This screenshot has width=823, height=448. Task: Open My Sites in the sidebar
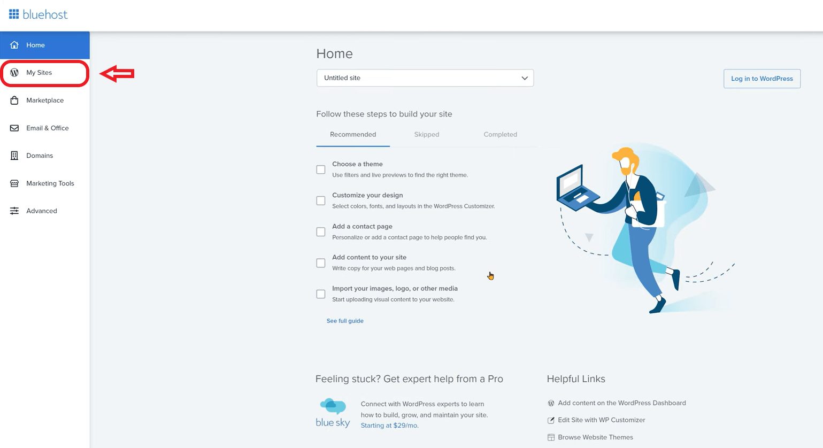point(45,73)
